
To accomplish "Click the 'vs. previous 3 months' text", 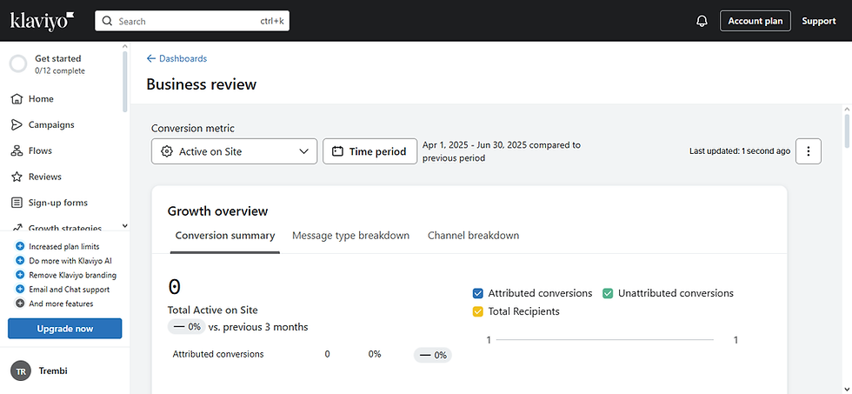I will click(x=258, y=327).
